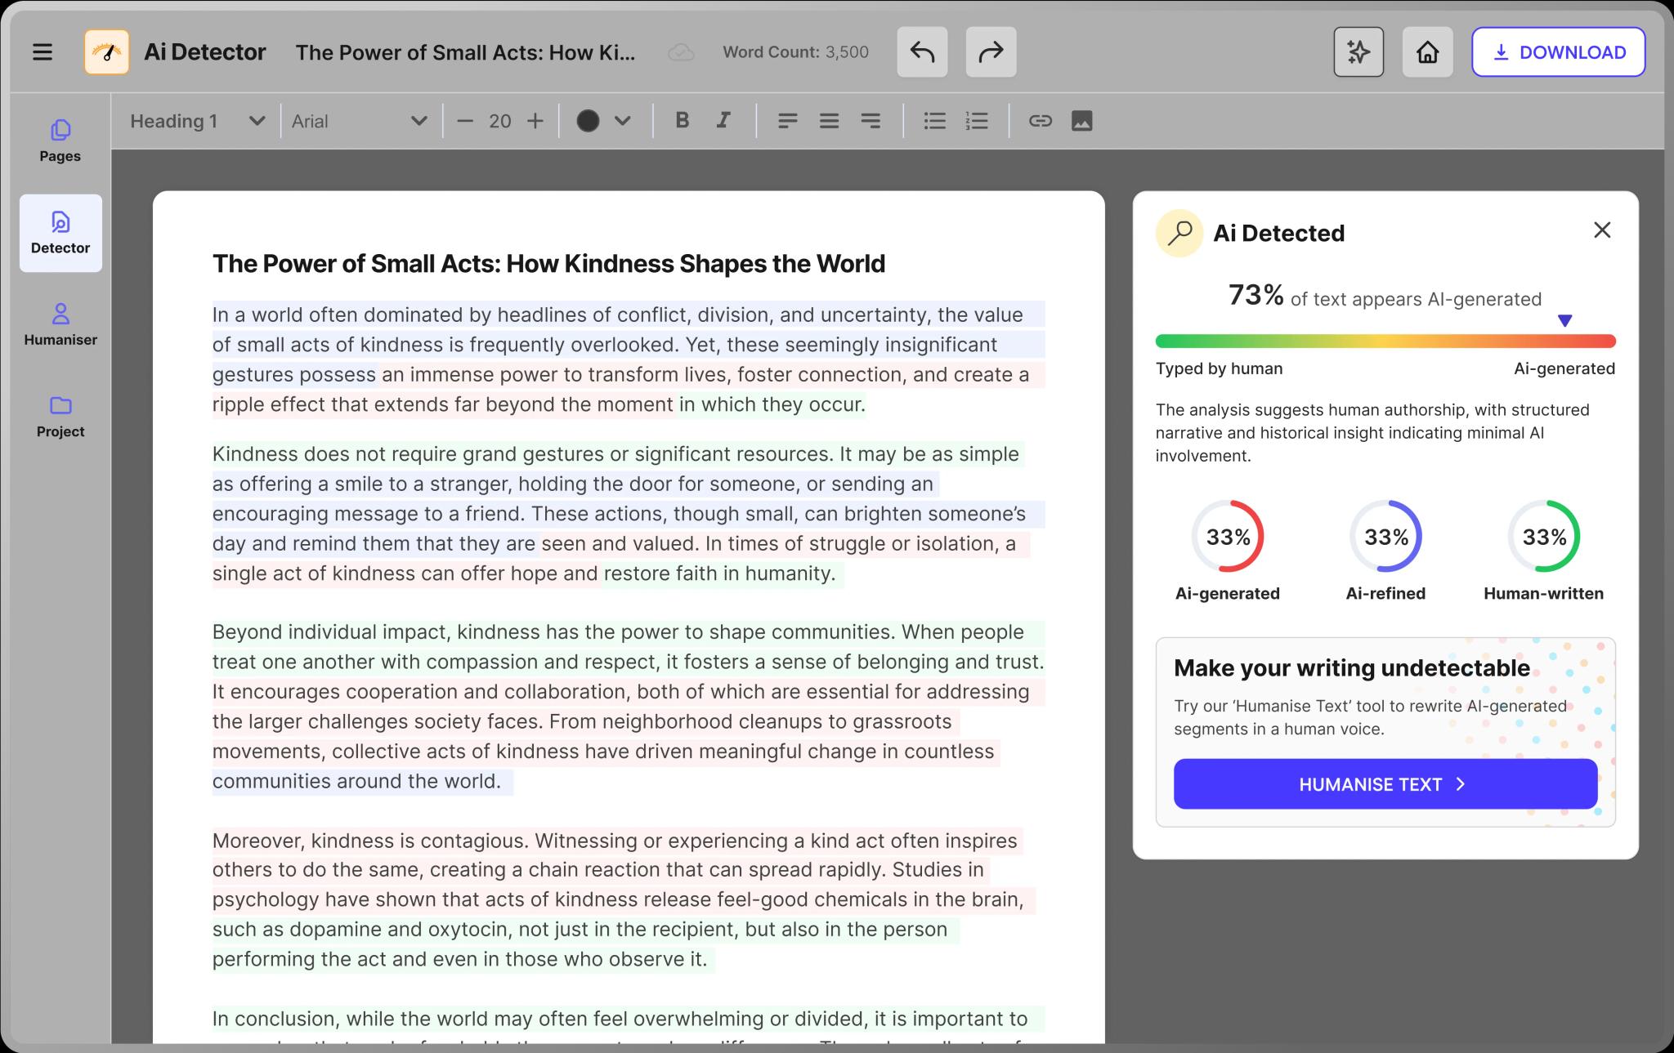Click the undo arrow button
This screenshot has height=1053, width=1674.
[922, 52]
